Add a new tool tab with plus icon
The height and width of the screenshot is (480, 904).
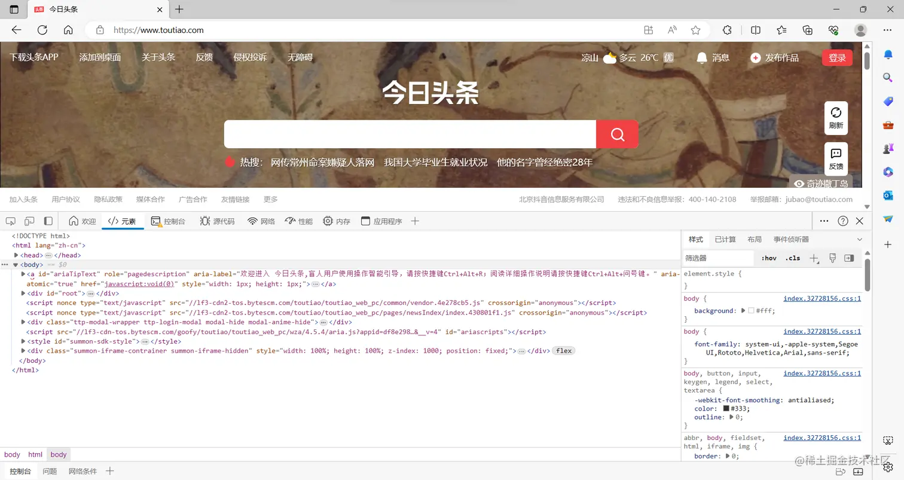[415, 221]
